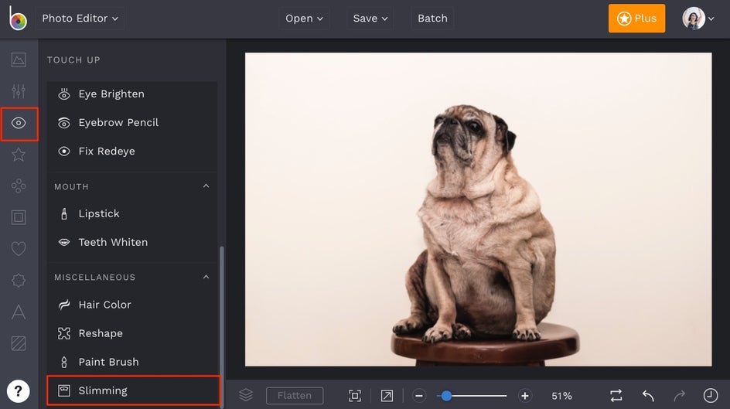The height and width of the screenshot is (409, 730).
Task: Open the account avatar dropdown
Action: click(698, 18)
